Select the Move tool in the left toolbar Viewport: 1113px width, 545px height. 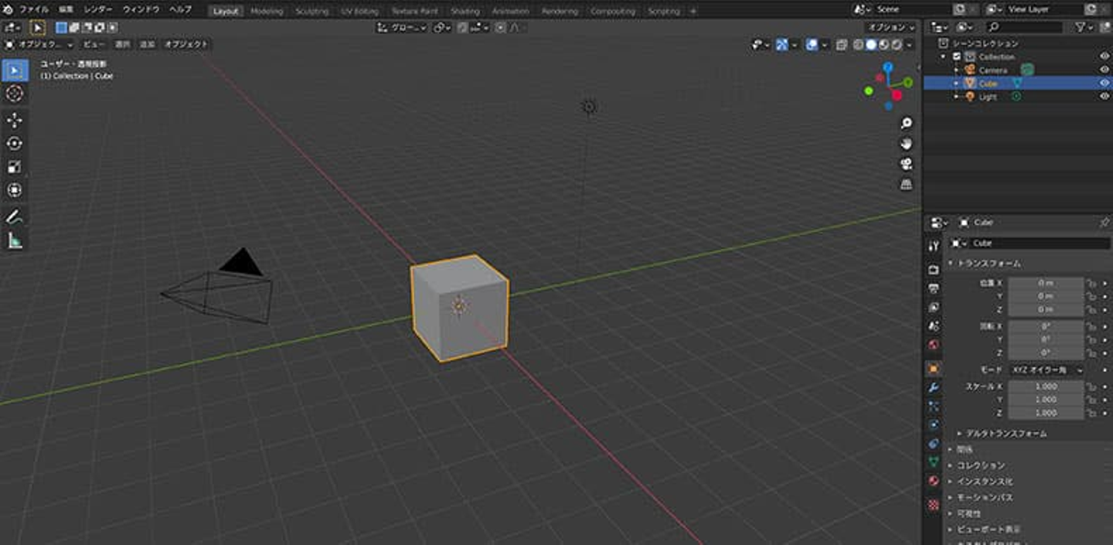pos(15,120)
